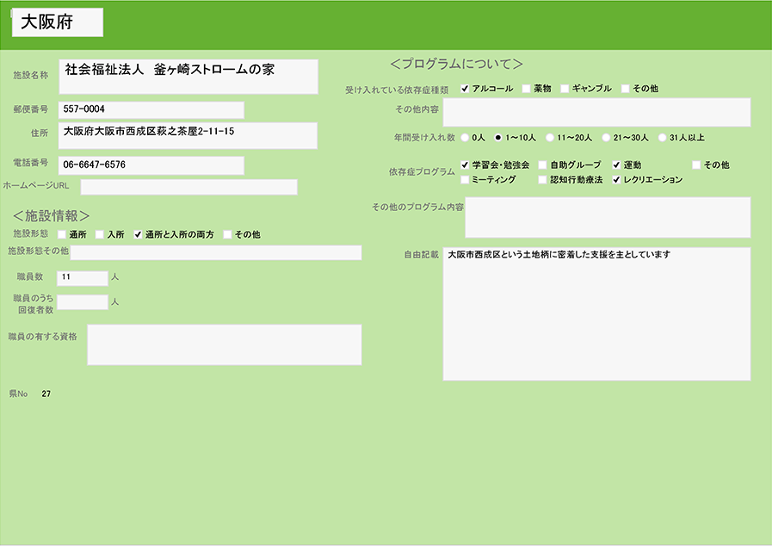Click the 大阪府 prefecture field in header
Image resolution: width=772 pixels, height=546 pixels.
tap(58, 22)
